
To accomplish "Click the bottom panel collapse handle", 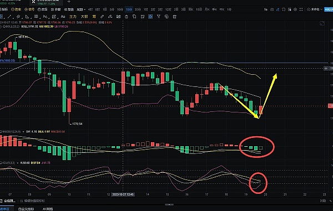I will [169, 205].
